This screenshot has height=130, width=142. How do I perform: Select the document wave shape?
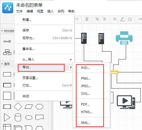click(39, 117)
